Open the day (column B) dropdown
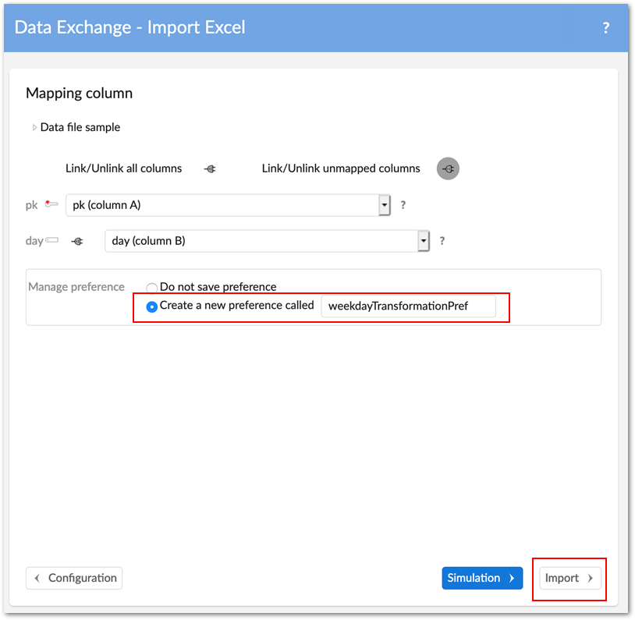The height and width of the screenshot is (620, 635). (x=423, y=241)
